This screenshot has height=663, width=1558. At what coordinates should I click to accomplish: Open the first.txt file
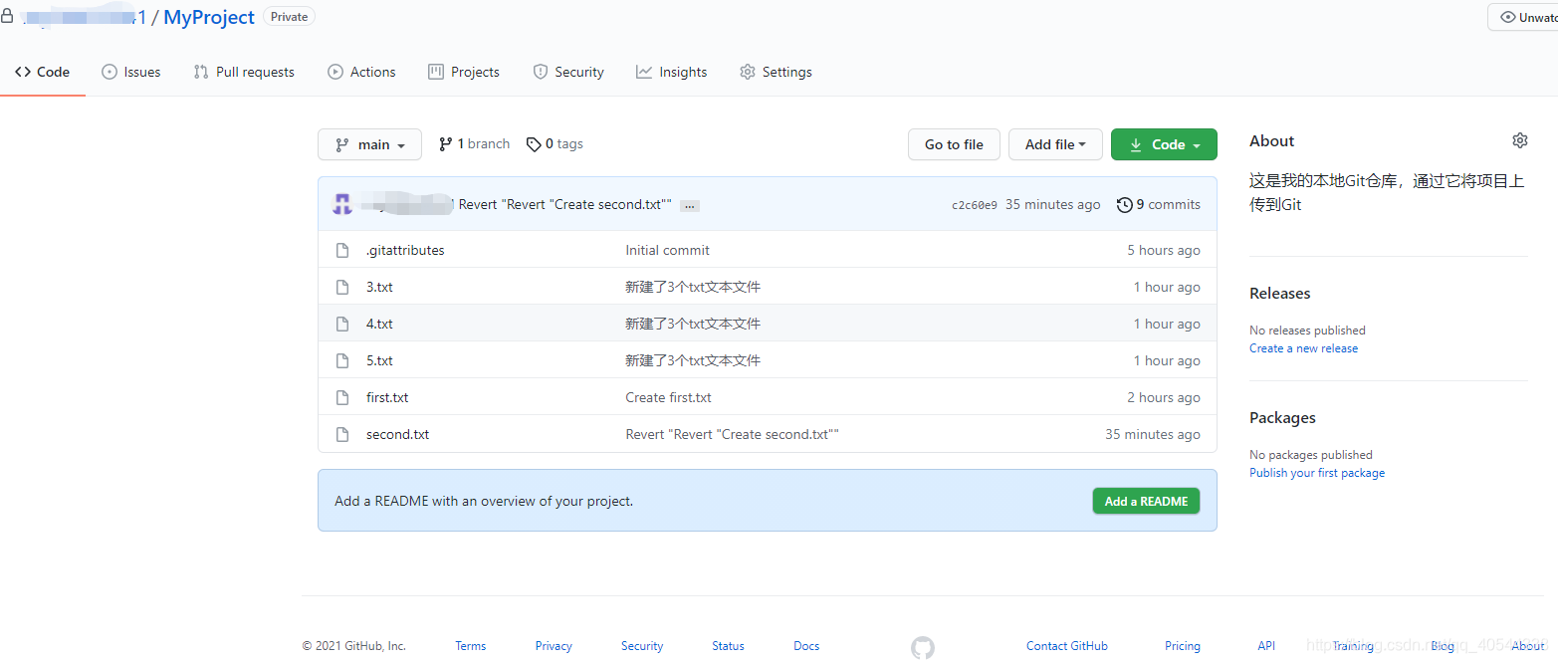(x=387, y=397)
